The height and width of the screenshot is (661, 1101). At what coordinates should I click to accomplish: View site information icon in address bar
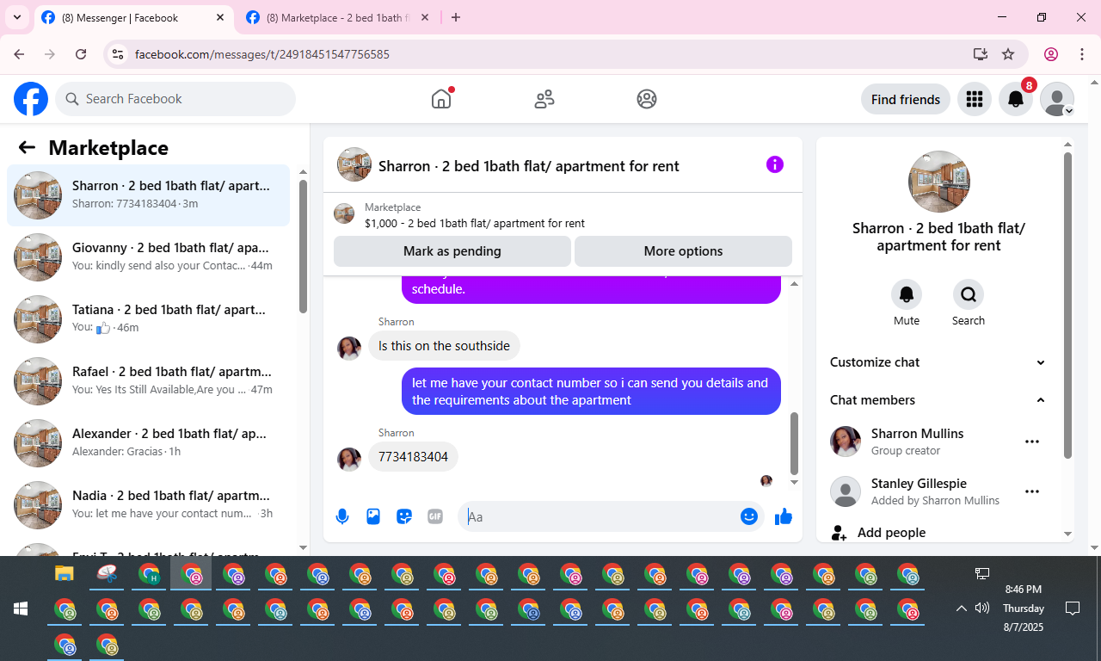[119, 54]
